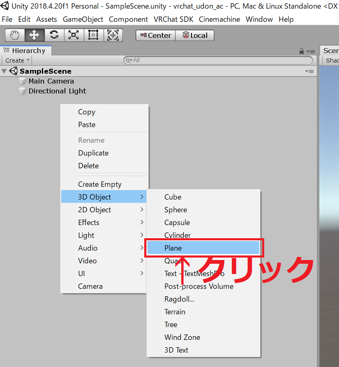Click the Unity logo in title bar
The width and height of the screenshot is (339, 367).
[x=5, y=5]
